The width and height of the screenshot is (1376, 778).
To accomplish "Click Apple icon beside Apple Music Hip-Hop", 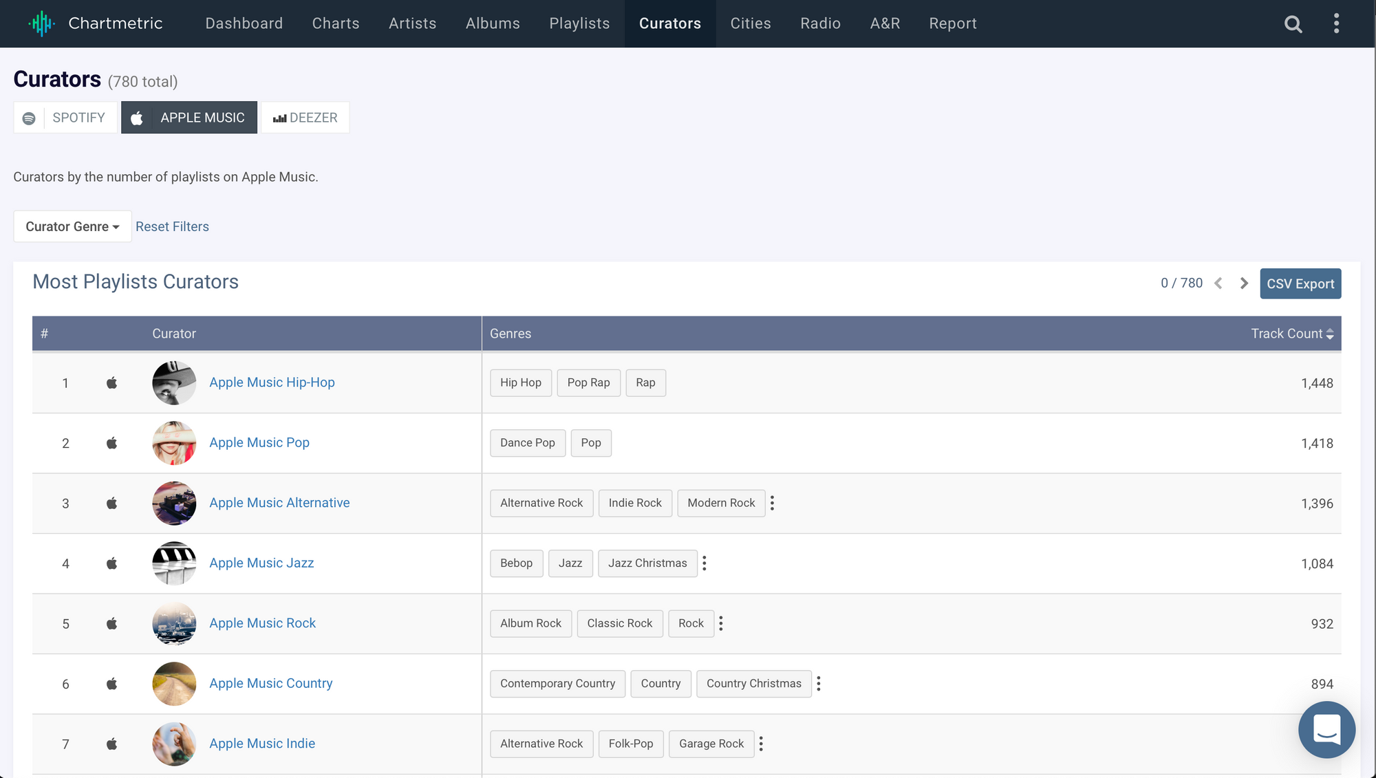I will click(x=112, y=383).
